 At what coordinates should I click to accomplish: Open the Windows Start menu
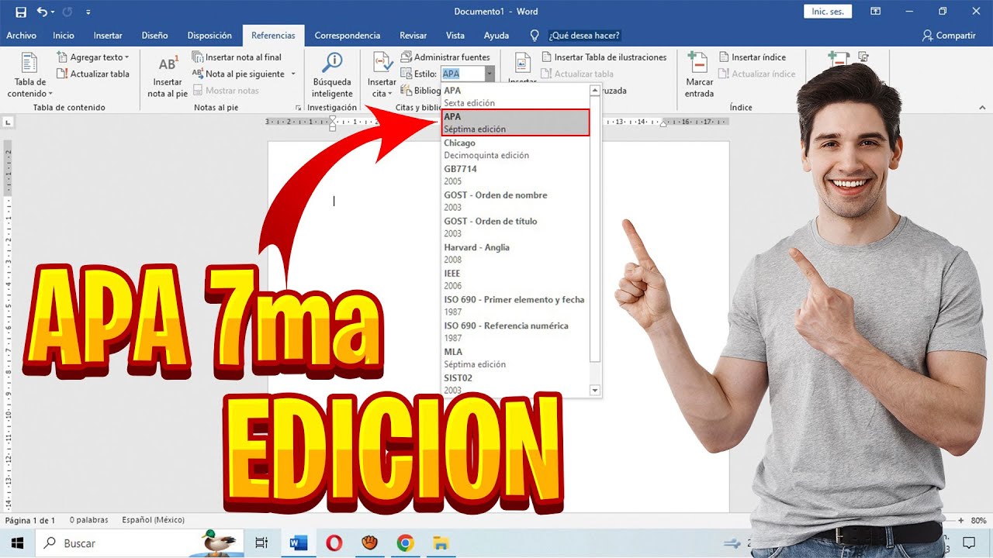(x=17, y=543)
